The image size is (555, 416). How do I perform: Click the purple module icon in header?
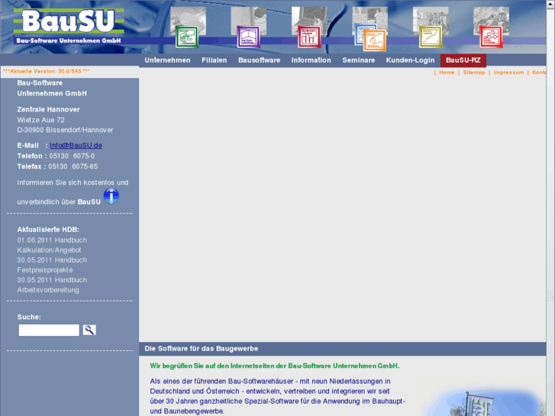point(248,37)
